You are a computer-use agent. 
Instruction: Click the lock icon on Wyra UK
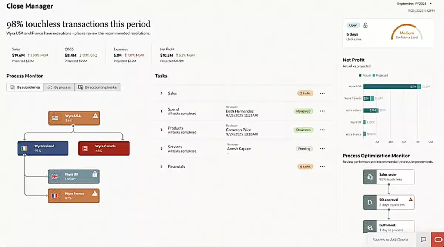(95, 174)
